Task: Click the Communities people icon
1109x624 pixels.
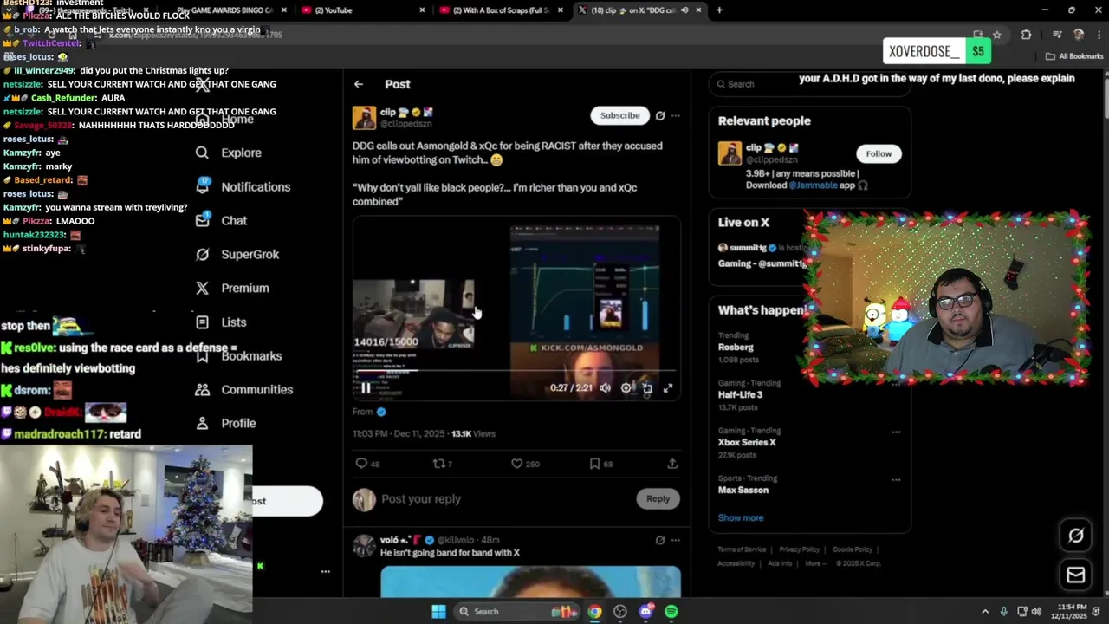Action: pos(202,389)
